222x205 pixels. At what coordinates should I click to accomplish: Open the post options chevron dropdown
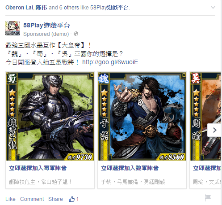tap(213, 7)
